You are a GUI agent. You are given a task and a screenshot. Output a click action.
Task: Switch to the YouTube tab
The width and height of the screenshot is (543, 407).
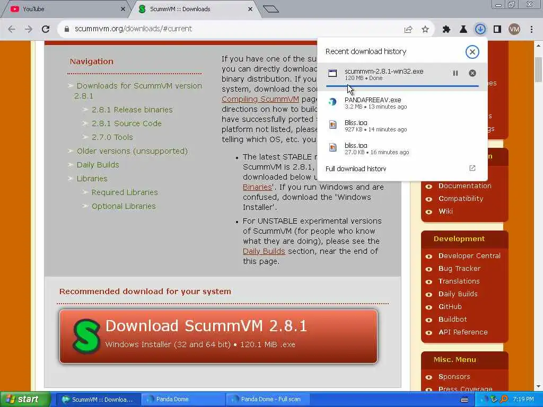click(x=66, y=9)
